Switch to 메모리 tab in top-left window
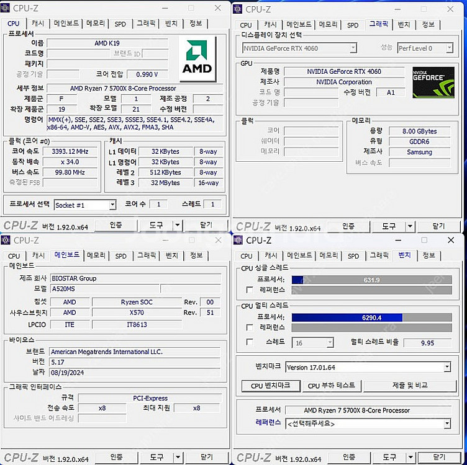 pos(96,24)
